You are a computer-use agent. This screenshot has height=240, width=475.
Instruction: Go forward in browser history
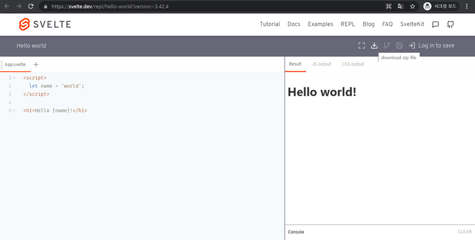tap(19, 6)
